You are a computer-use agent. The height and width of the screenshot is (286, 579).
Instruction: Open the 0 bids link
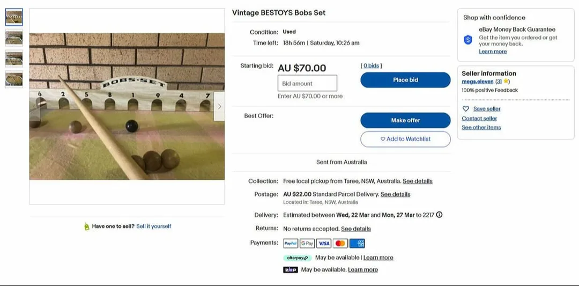coord(371,65)
